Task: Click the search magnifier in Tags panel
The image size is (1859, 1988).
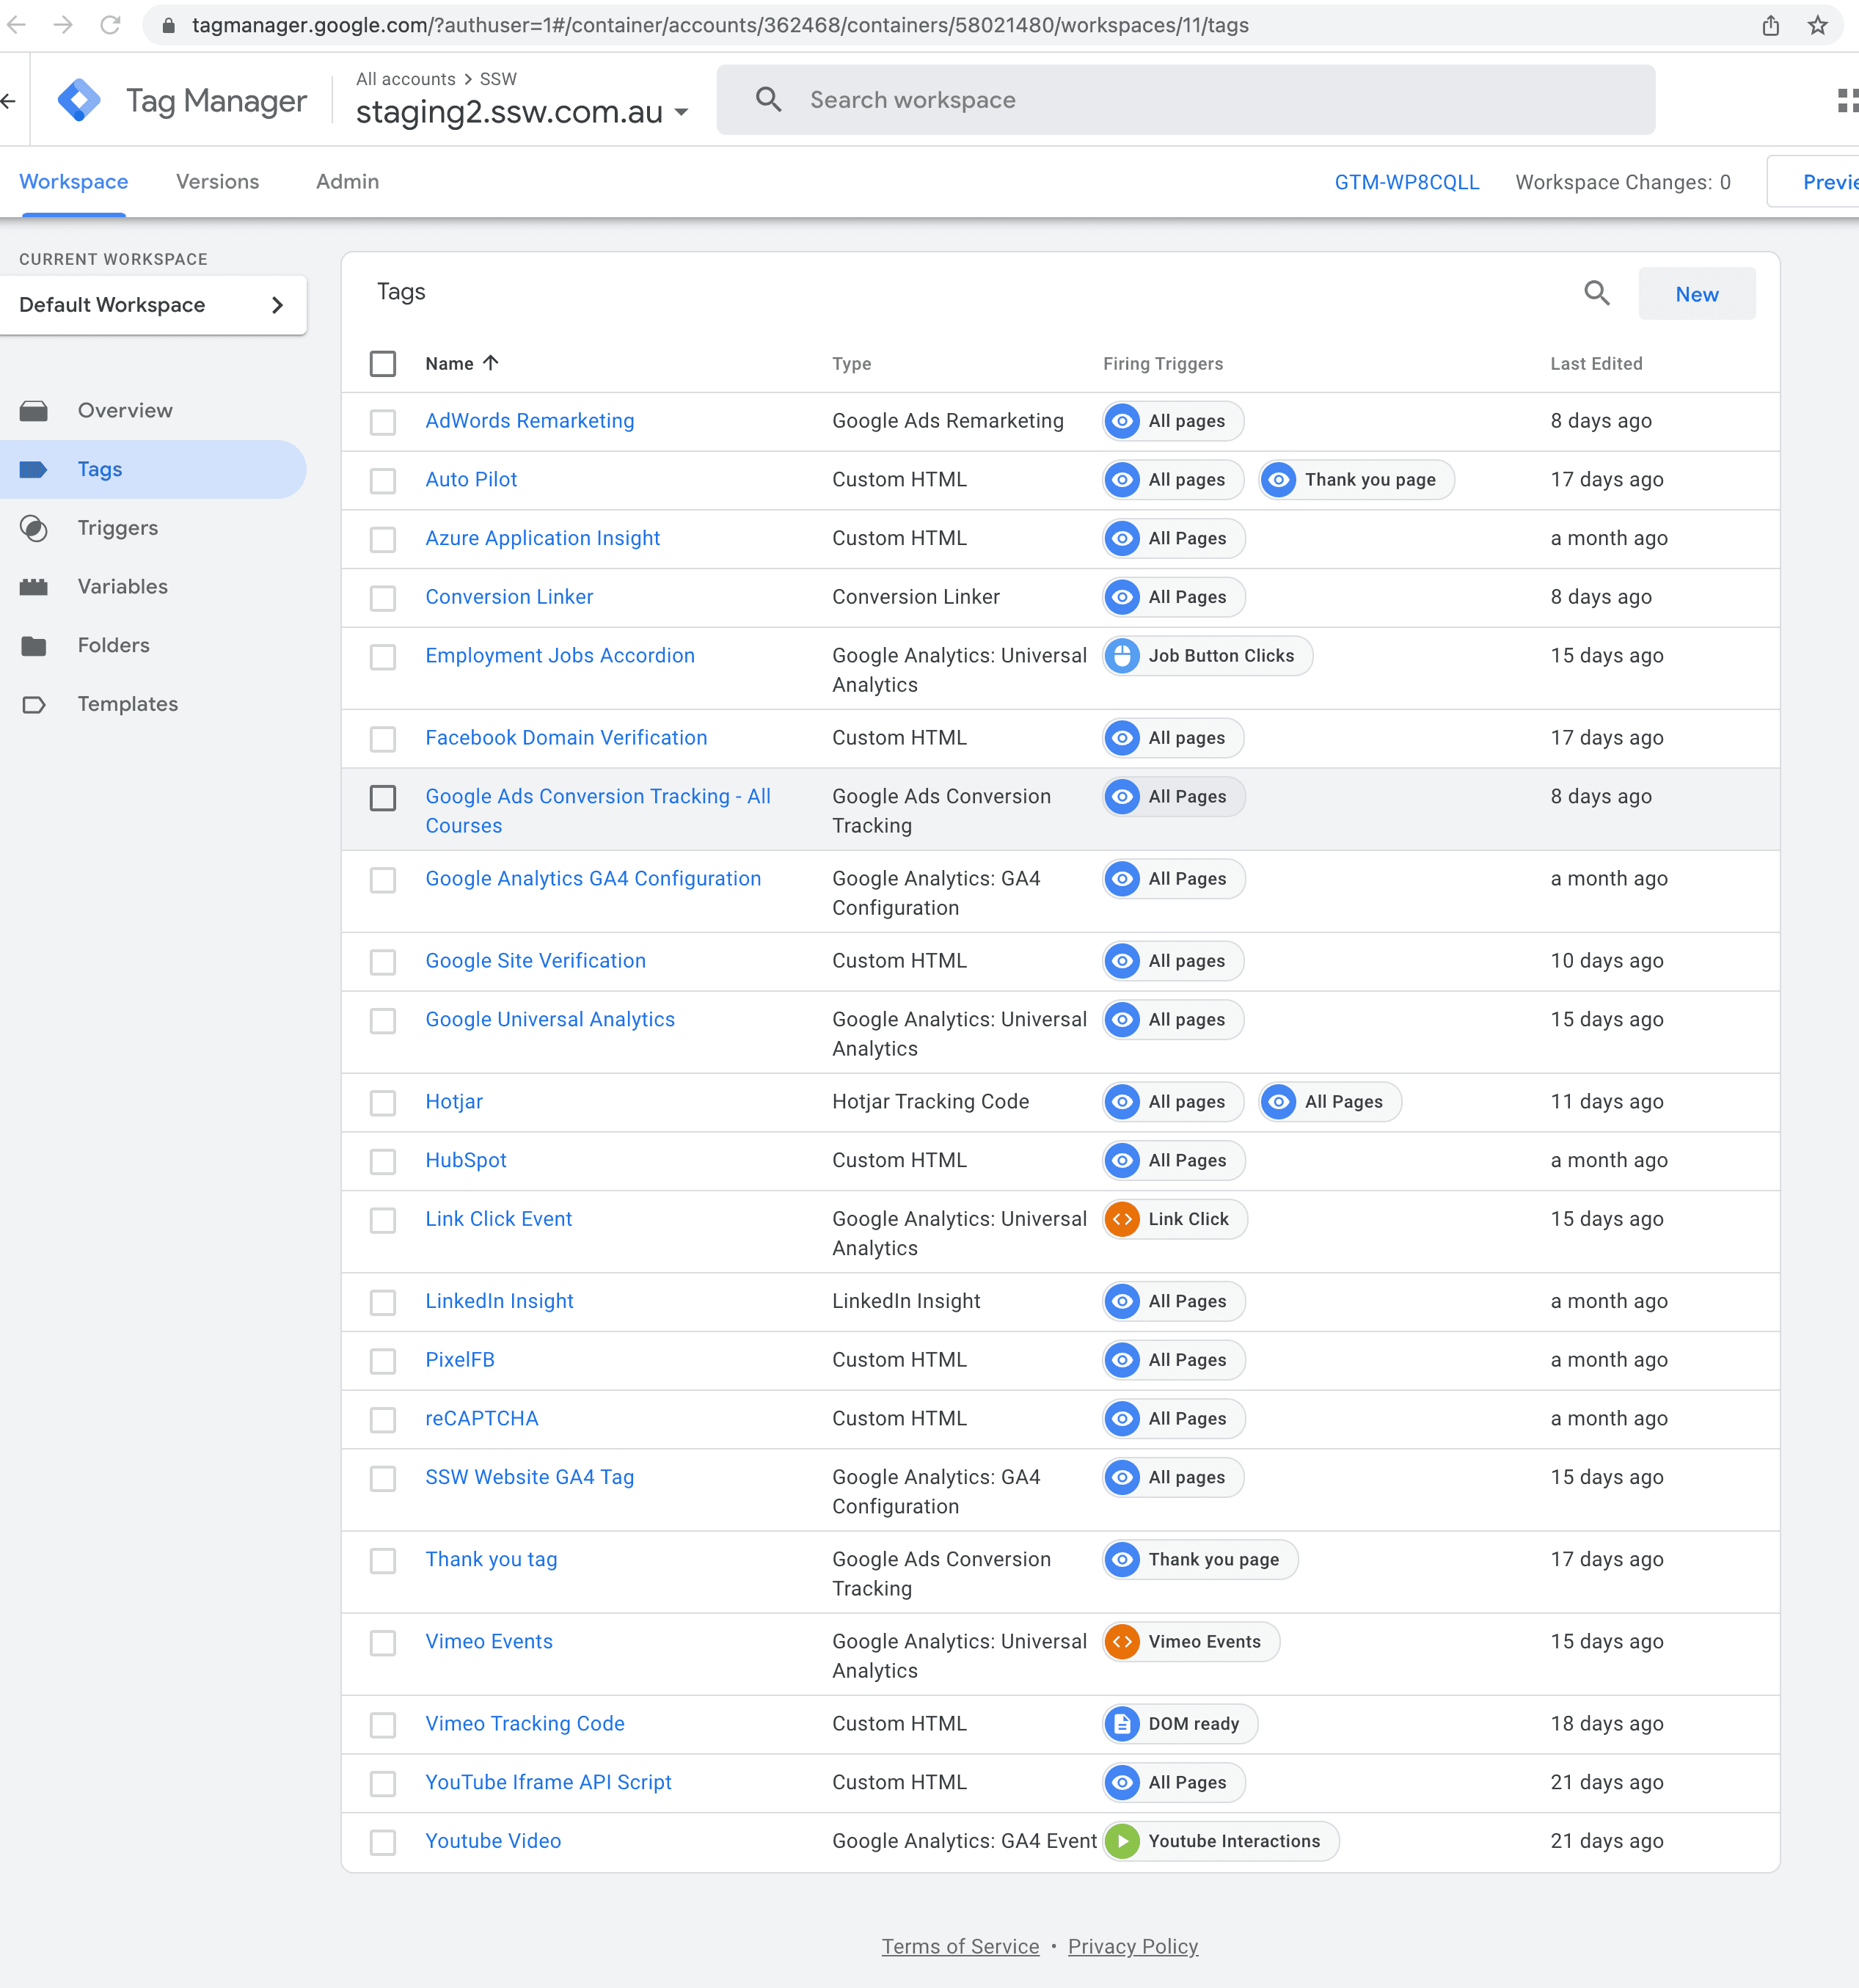Action: (1596, 293)
